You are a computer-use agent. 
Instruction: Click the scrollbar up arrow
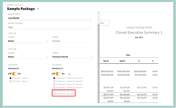coord(99,13)
